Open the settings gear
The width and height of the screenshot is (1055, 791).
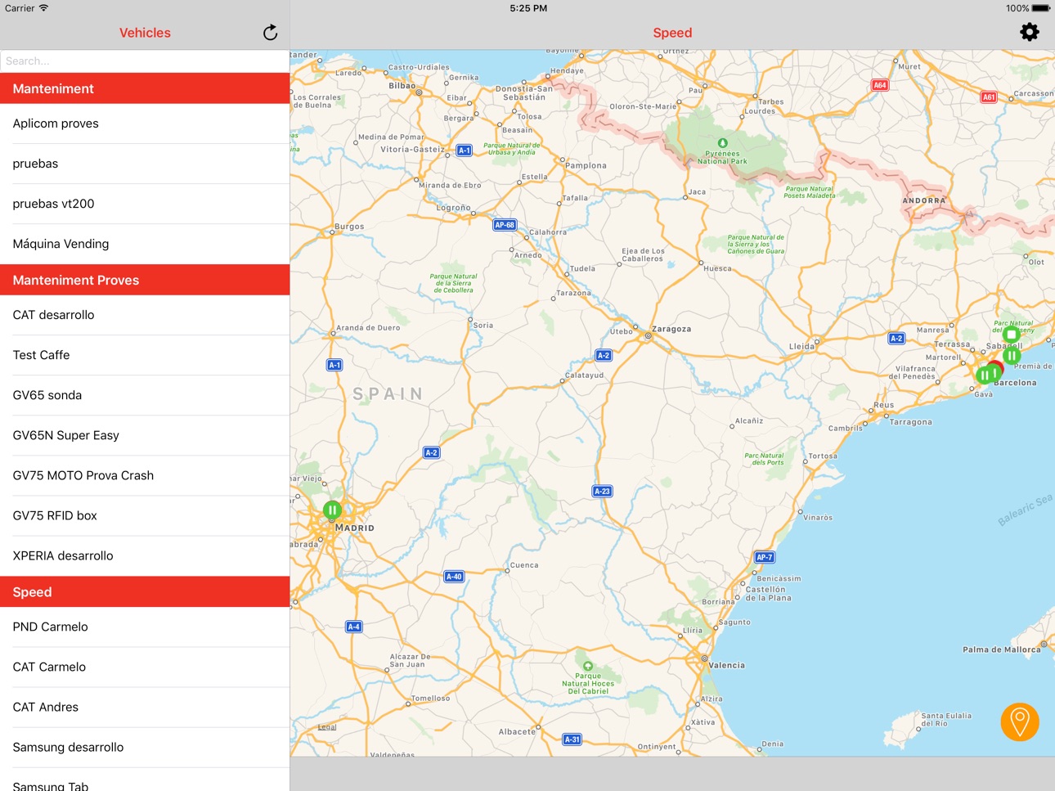(x=1030, y=32)
